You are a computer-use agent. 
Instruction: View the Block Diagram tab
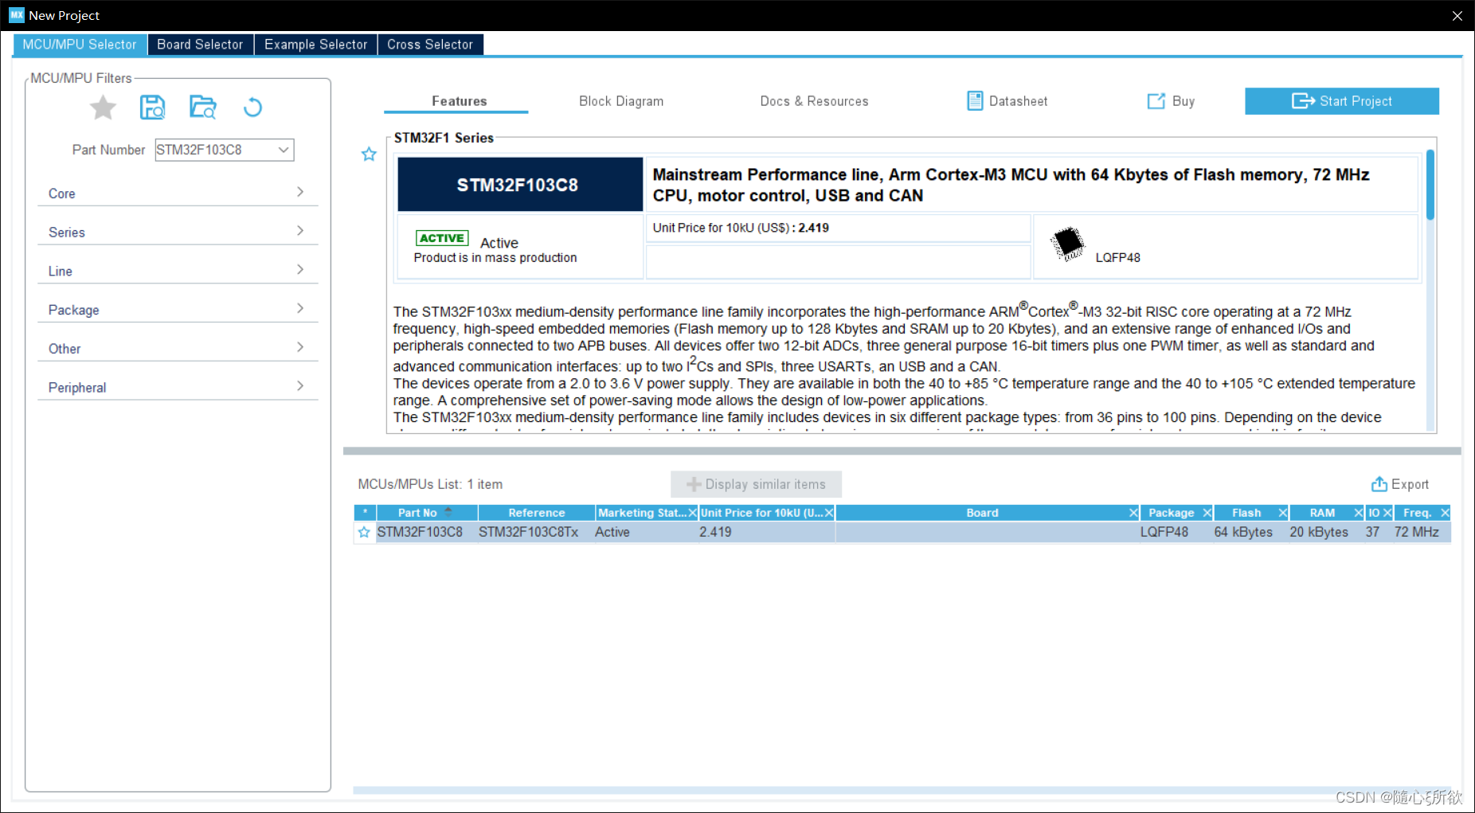pos(621,101)
